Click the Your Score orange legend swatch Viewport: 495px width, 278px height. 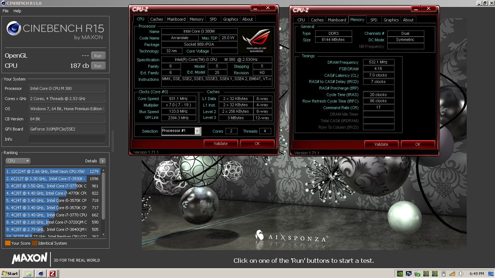tap(8, 243)
